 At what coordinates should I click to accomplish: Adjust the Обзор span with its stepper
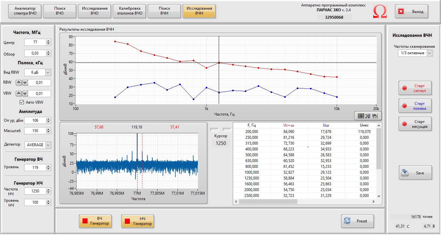pyautogui.click(x=48, y=54)
